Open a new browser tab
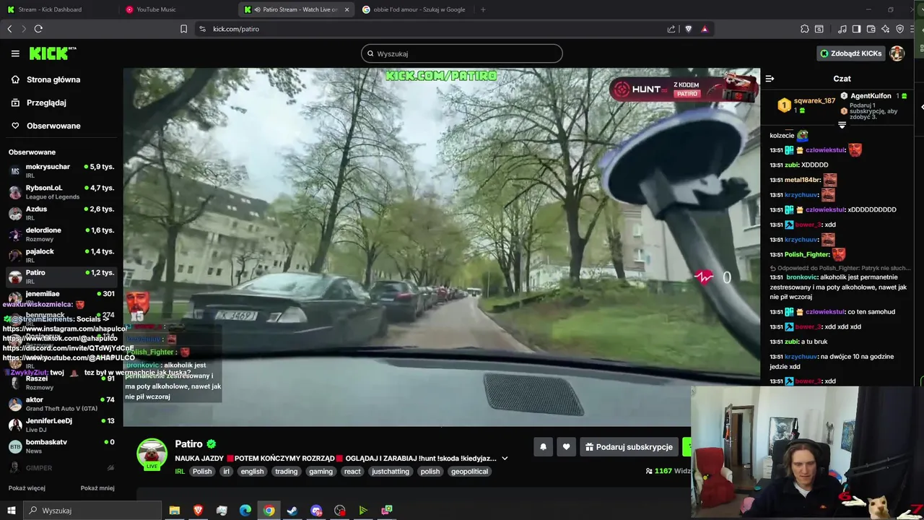924x520 pixels. 483,9
